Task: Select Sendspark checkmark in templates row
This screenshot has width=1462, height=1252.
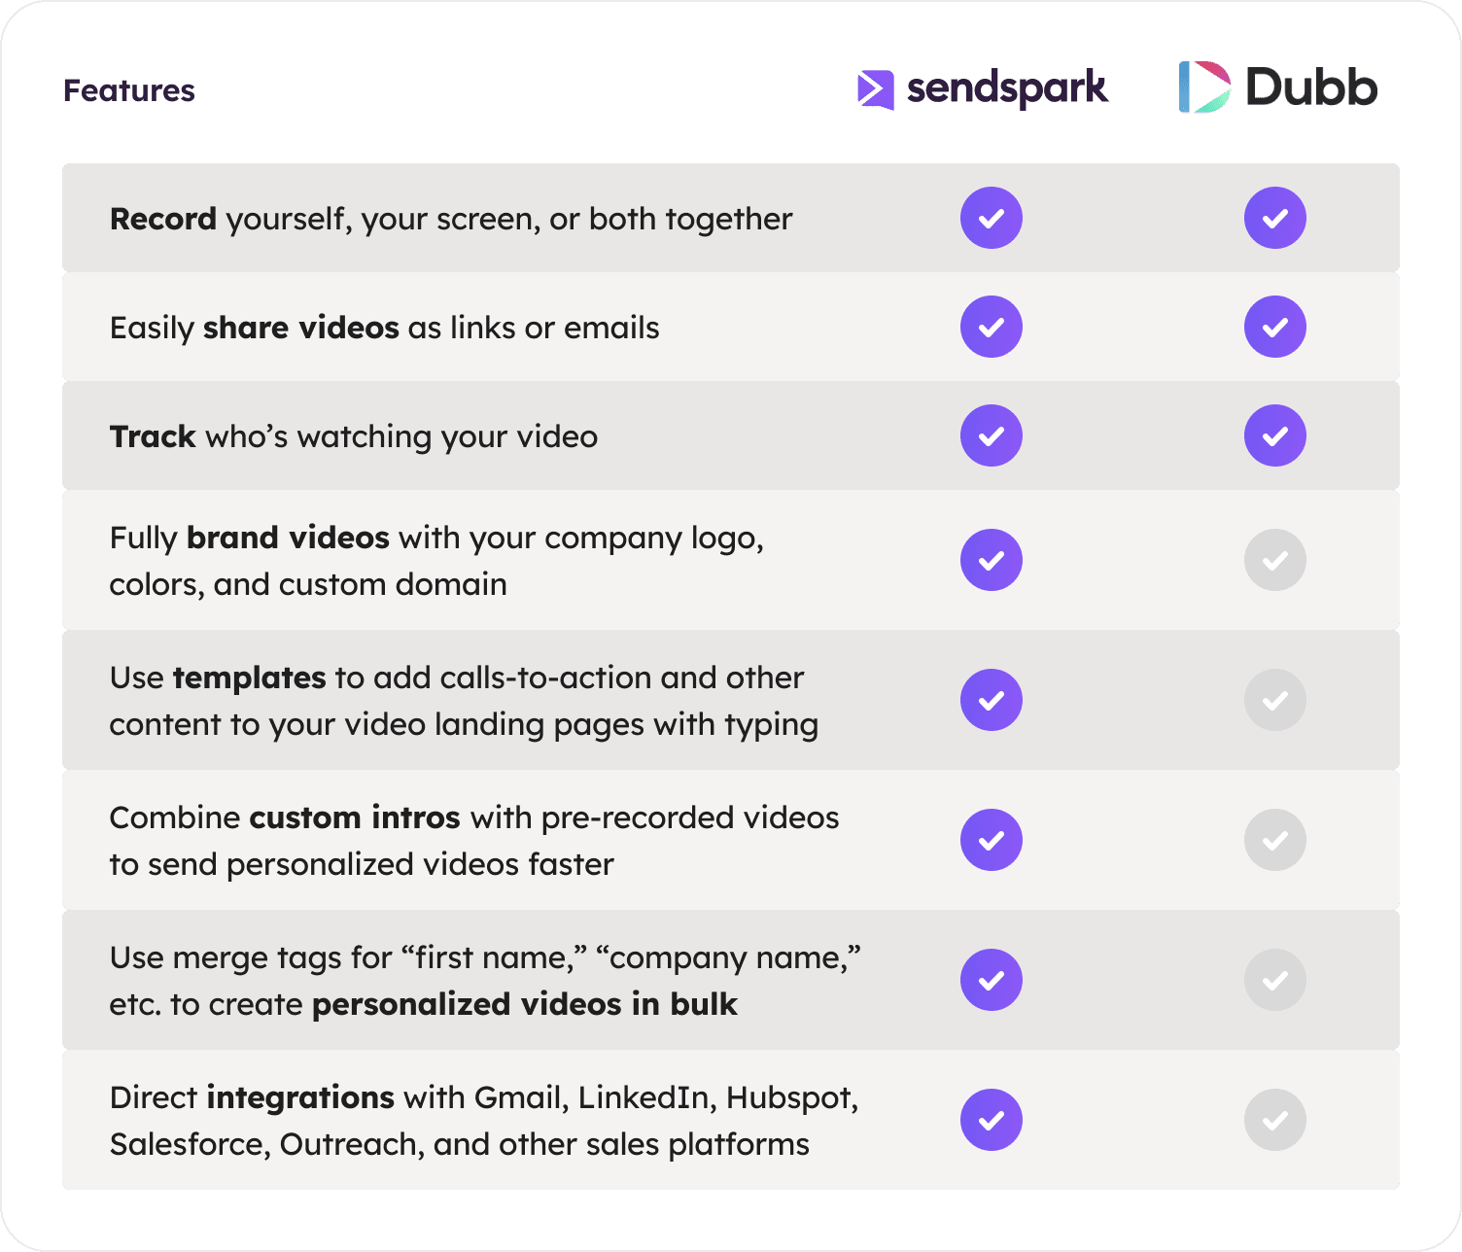Action: point(992,700)
